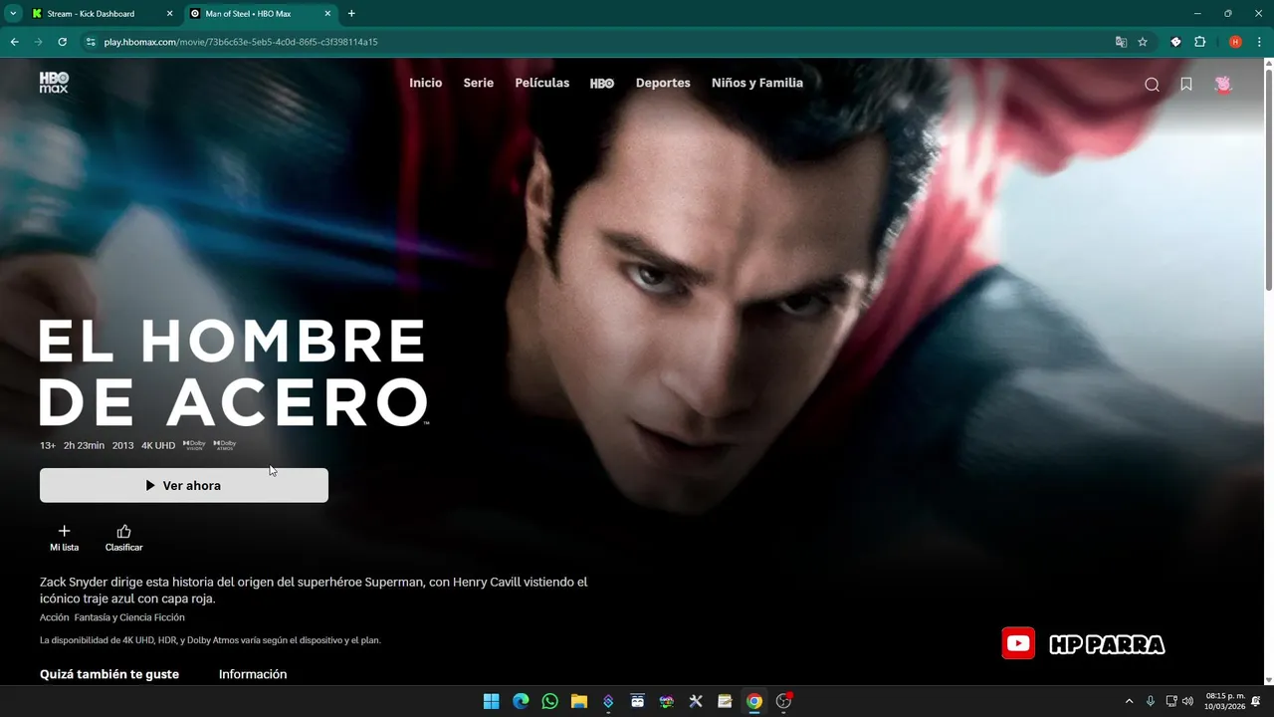Show hidden system tray icons chevron

[1129, 701]
